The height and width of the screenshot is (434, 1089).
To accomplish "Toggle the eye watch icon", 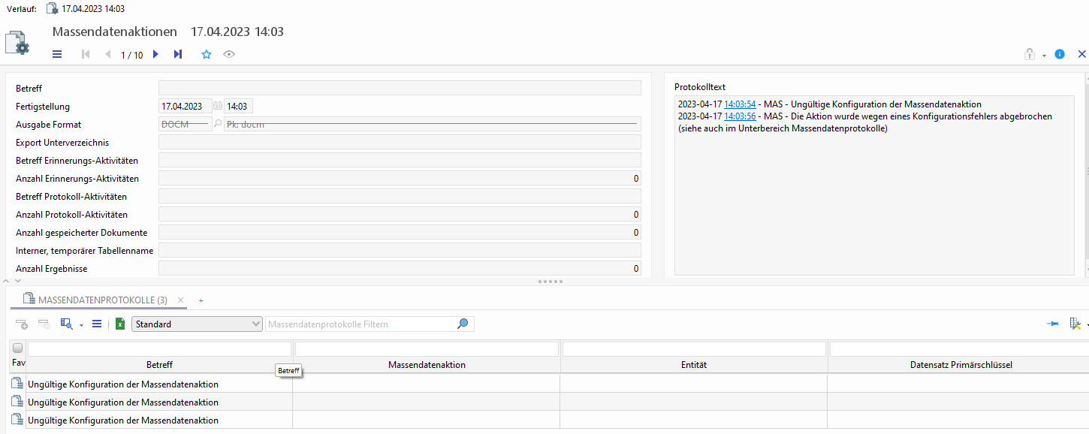I will pos(229,54).
